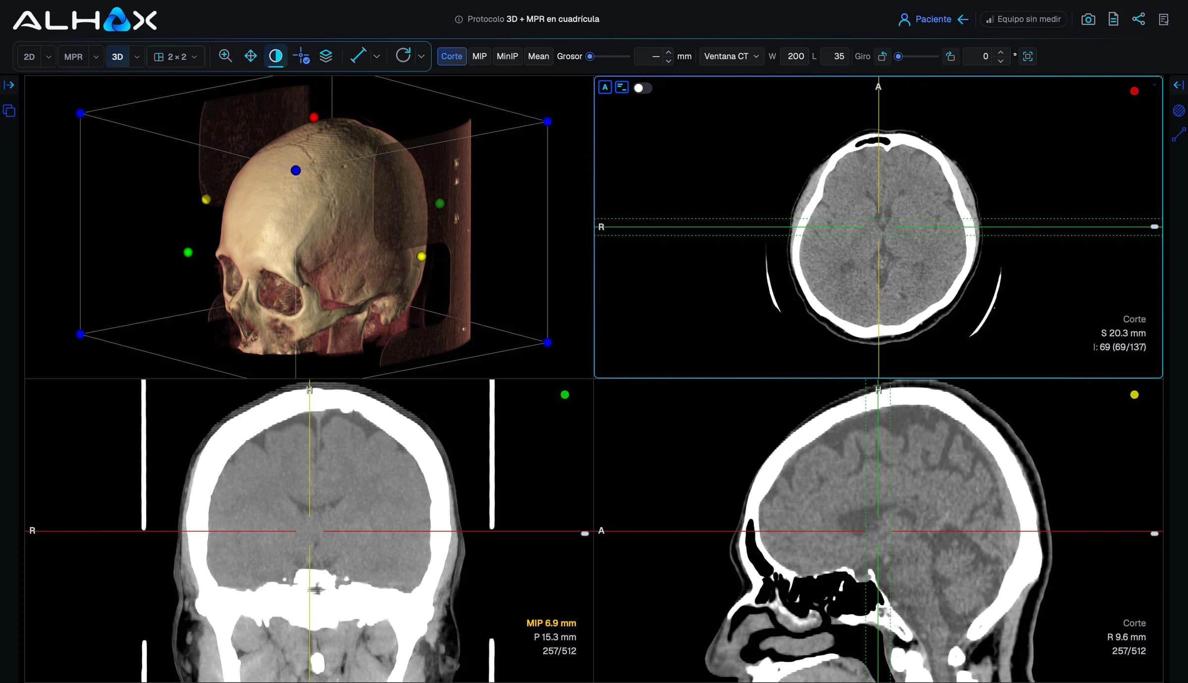The height and width of the screenshot is (683, 1188).
Task: Rotate clockwise with right Giro icon
Action: click(950, 56)
